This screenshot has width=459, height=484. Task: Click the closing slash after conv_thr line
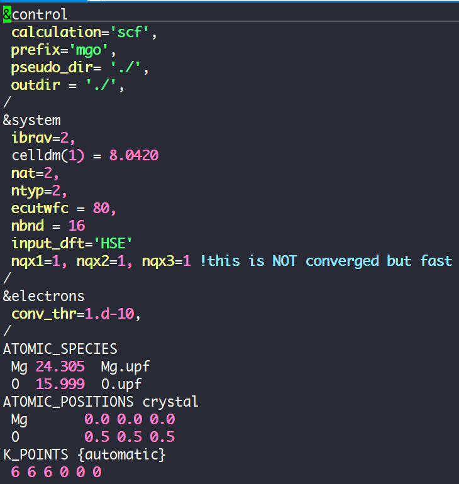pyautogui.click(x=7, y=331)
